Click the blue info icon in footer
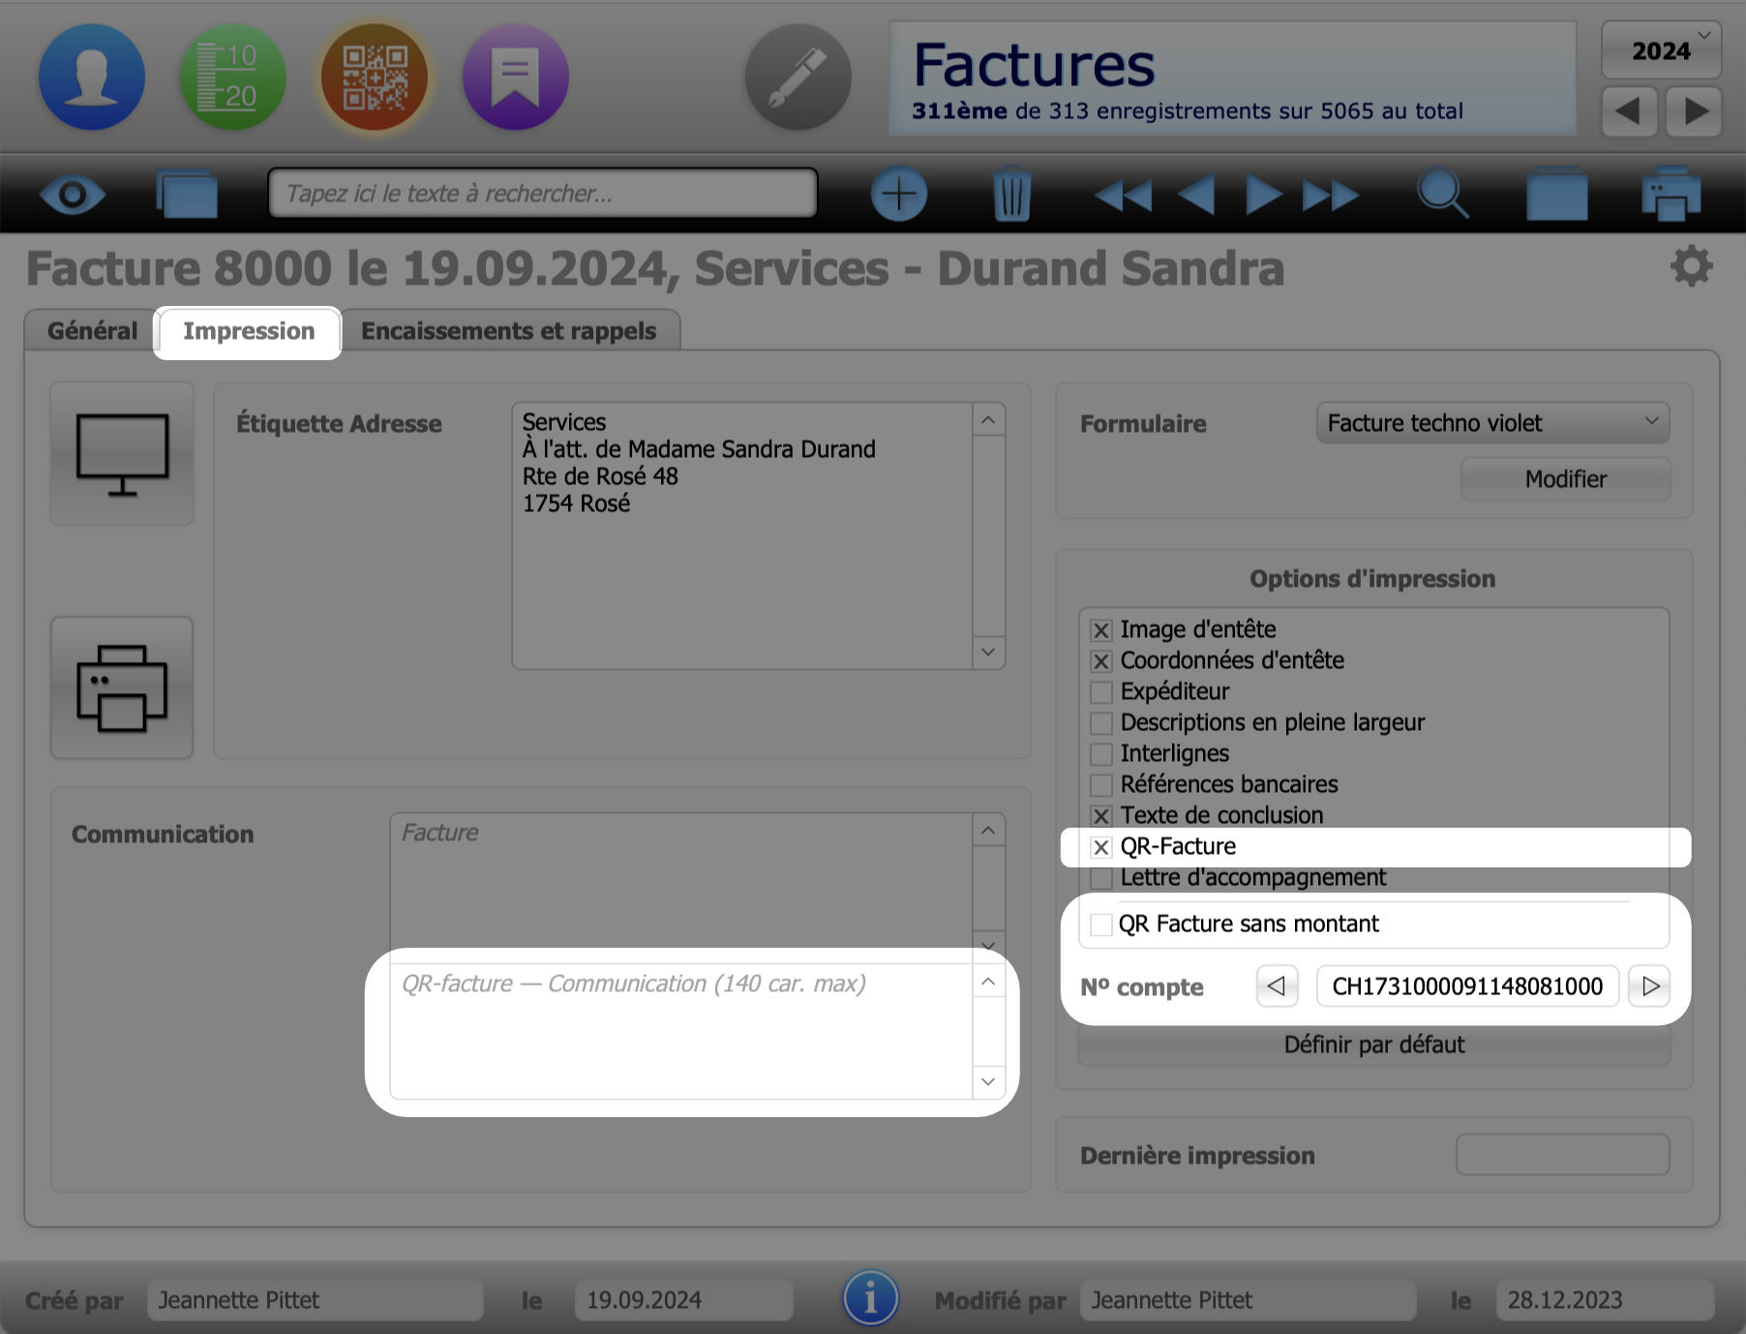This screenshot has width=1746, height=1334. (x=870, y=1298)
